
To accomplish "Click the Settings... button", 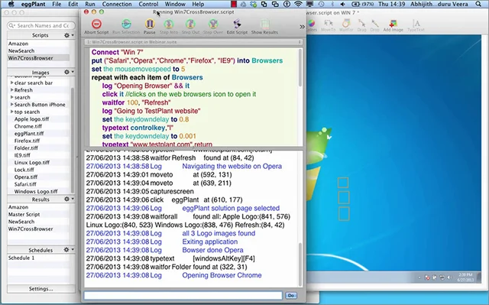I will tap(40, 289).
